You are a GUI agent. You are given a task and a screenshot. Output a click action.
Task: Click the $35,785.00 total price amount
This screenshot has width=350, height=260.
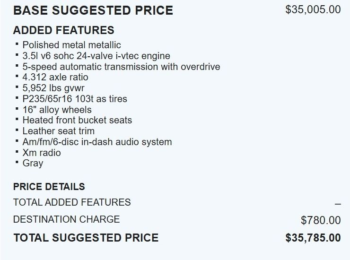point(313,238)
